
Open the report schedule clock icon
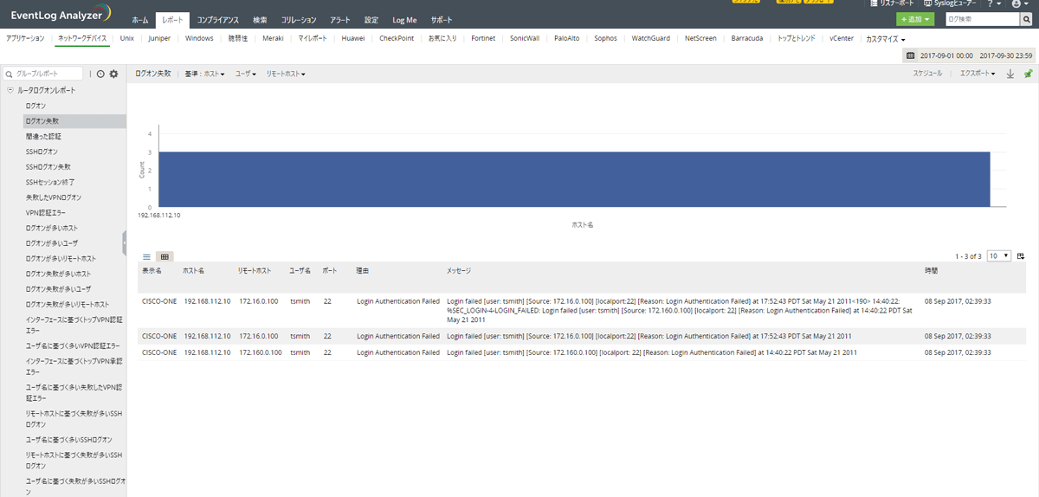(100, 74)
